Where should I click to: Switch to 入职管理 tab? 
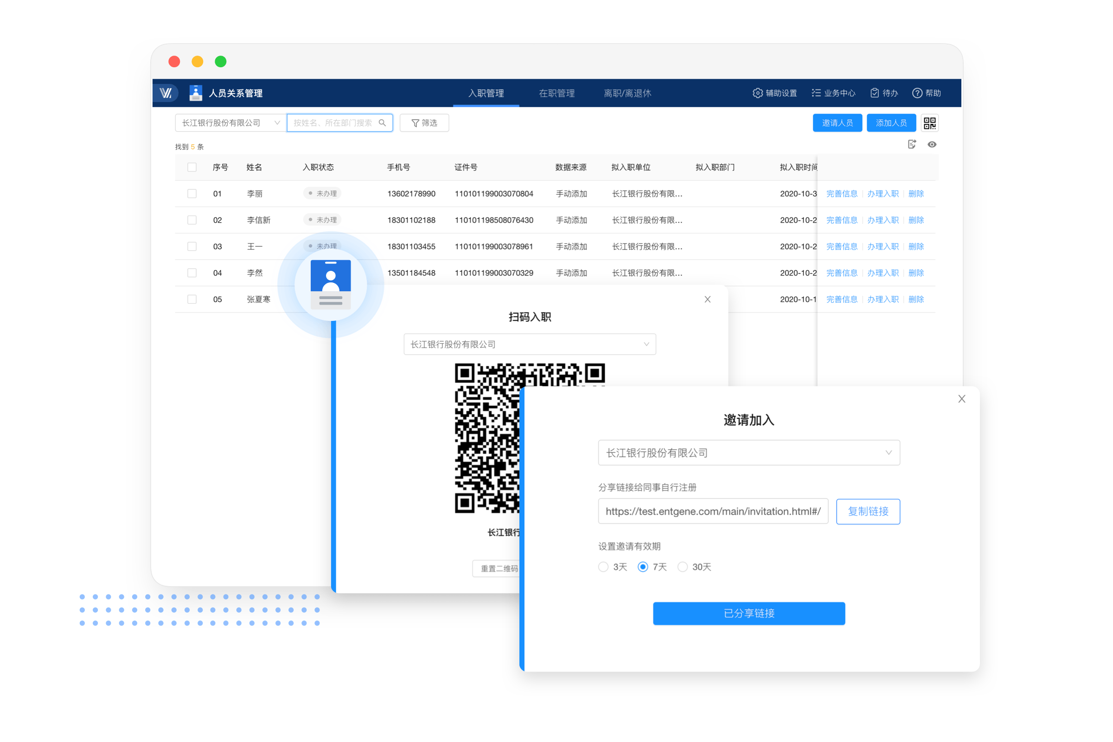486,93
